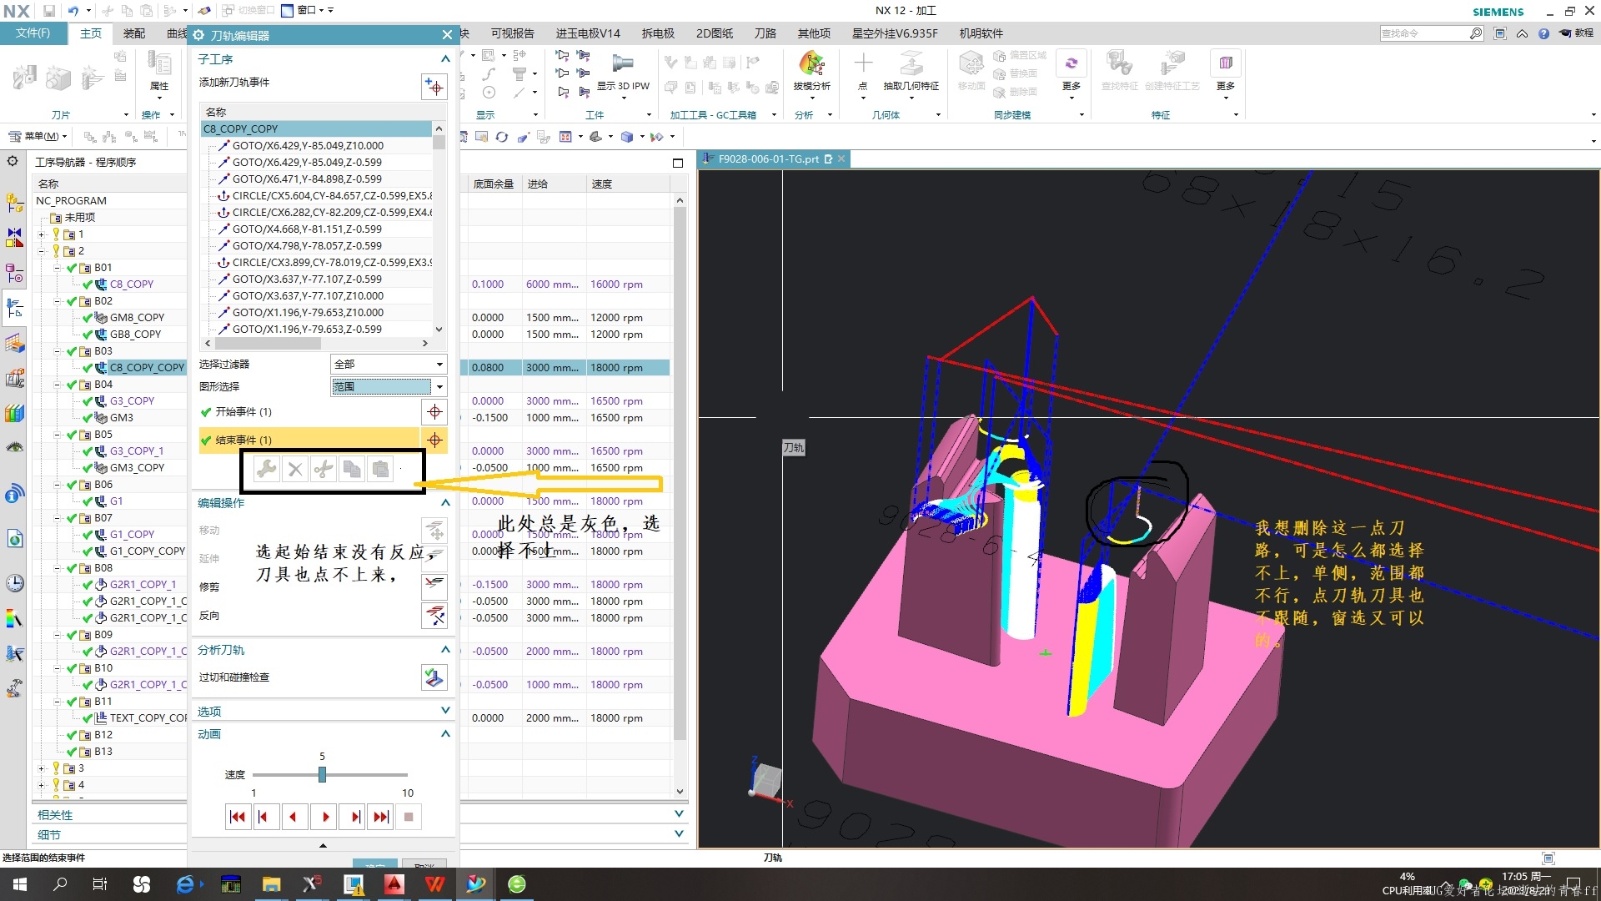Click the start event selection crosshair button
This screenshot has width=1601, height=901.
coord(434,412)
